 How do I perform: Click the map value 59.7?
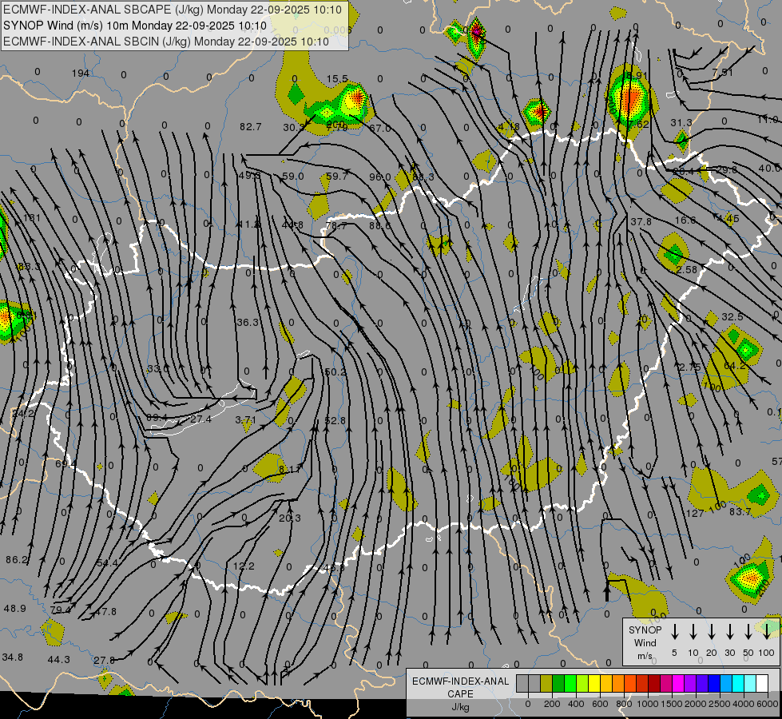[x=336, y=176]
